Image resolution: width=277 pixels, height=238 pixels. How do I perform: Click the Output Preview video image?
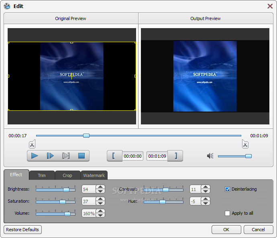tap(205, 76)
